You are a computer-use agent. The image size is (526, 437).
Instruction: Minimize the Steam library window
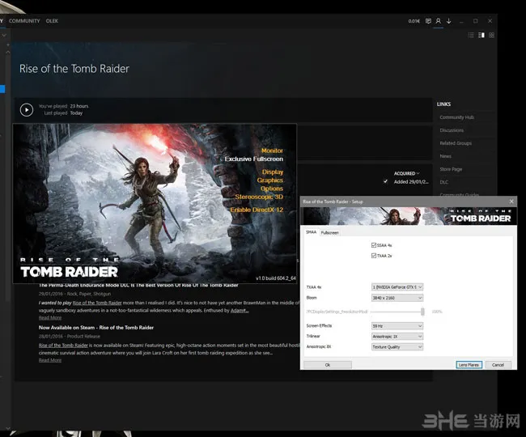pos(461,21)
